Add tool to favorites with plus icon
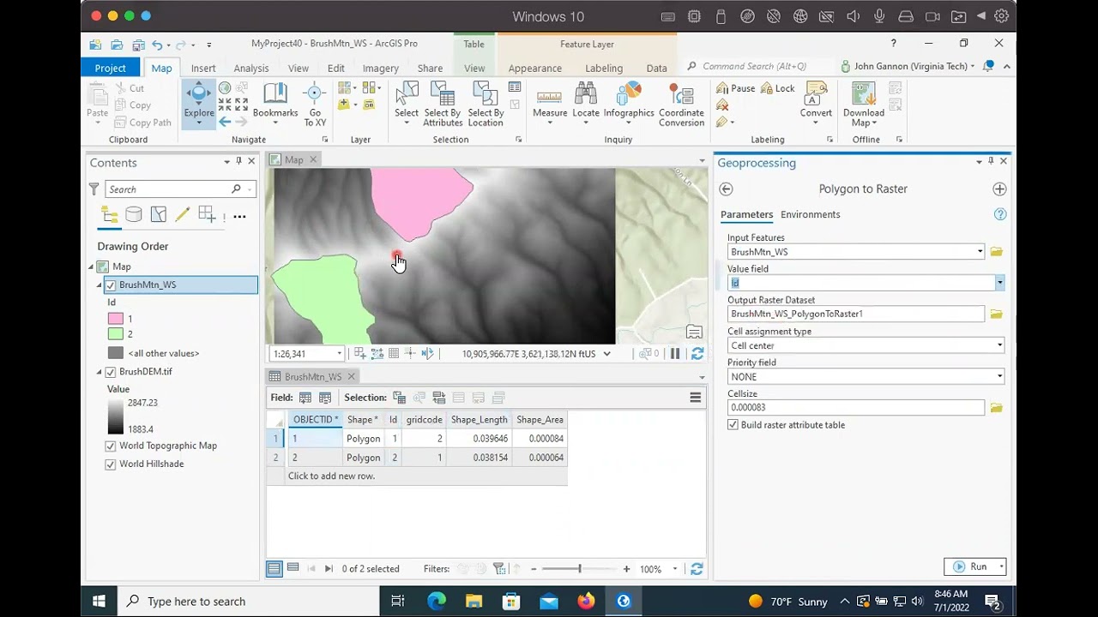This screenshot has width=1098, height=617. 999,189
